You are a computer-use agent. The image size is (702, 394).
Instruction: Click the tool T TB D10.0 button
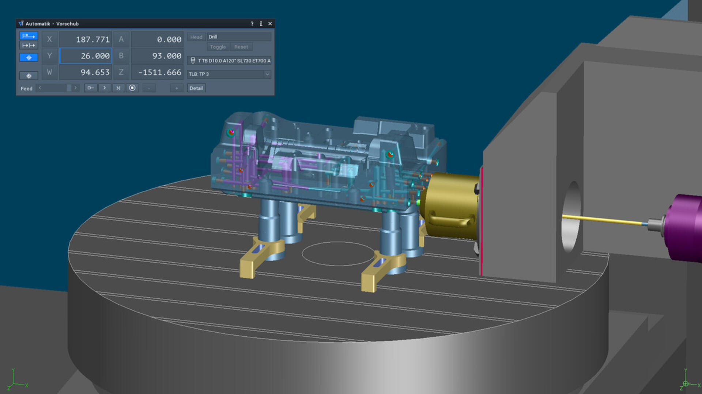pyautogui.click(x=230, y=61)
